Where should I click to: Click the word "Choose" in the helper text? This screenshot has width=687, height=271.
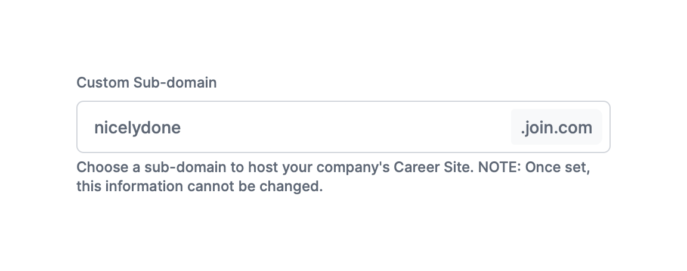97,167
